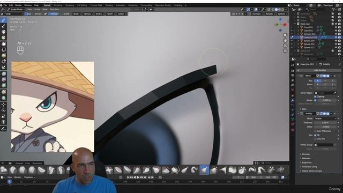Open the Falloff dropdown in header
Viewport: 343px width, 193px height.
110,14
